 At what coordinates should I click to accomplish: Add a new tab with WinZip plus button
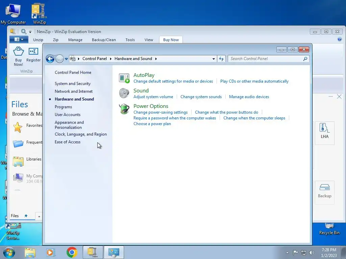coord(39,217)
